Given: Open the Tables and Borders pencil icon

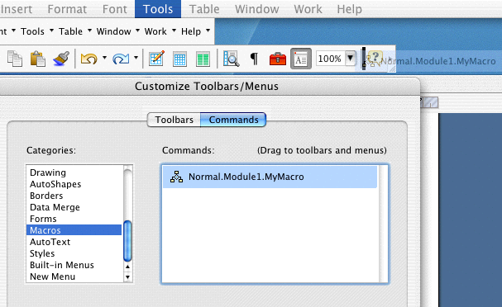Looking at the screenshot, I should tap(156, 59).
